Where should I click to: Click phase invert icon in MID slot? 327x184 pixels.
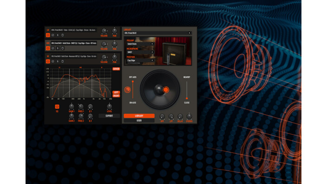pos(53,48)
